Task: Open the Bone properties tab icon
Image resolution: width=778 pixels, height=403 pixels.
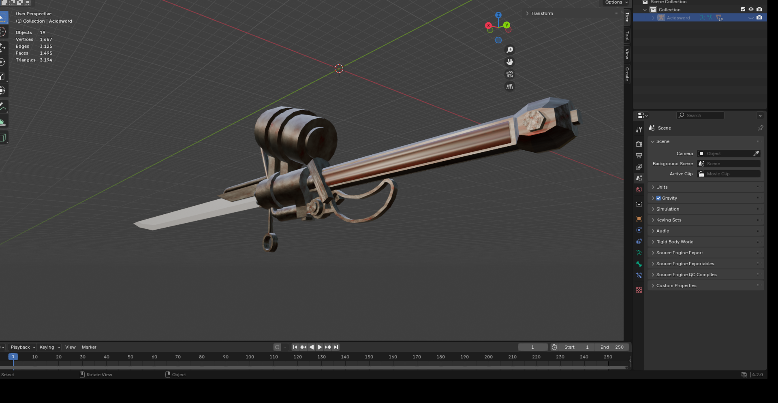Action: click(x=639, y=264)
